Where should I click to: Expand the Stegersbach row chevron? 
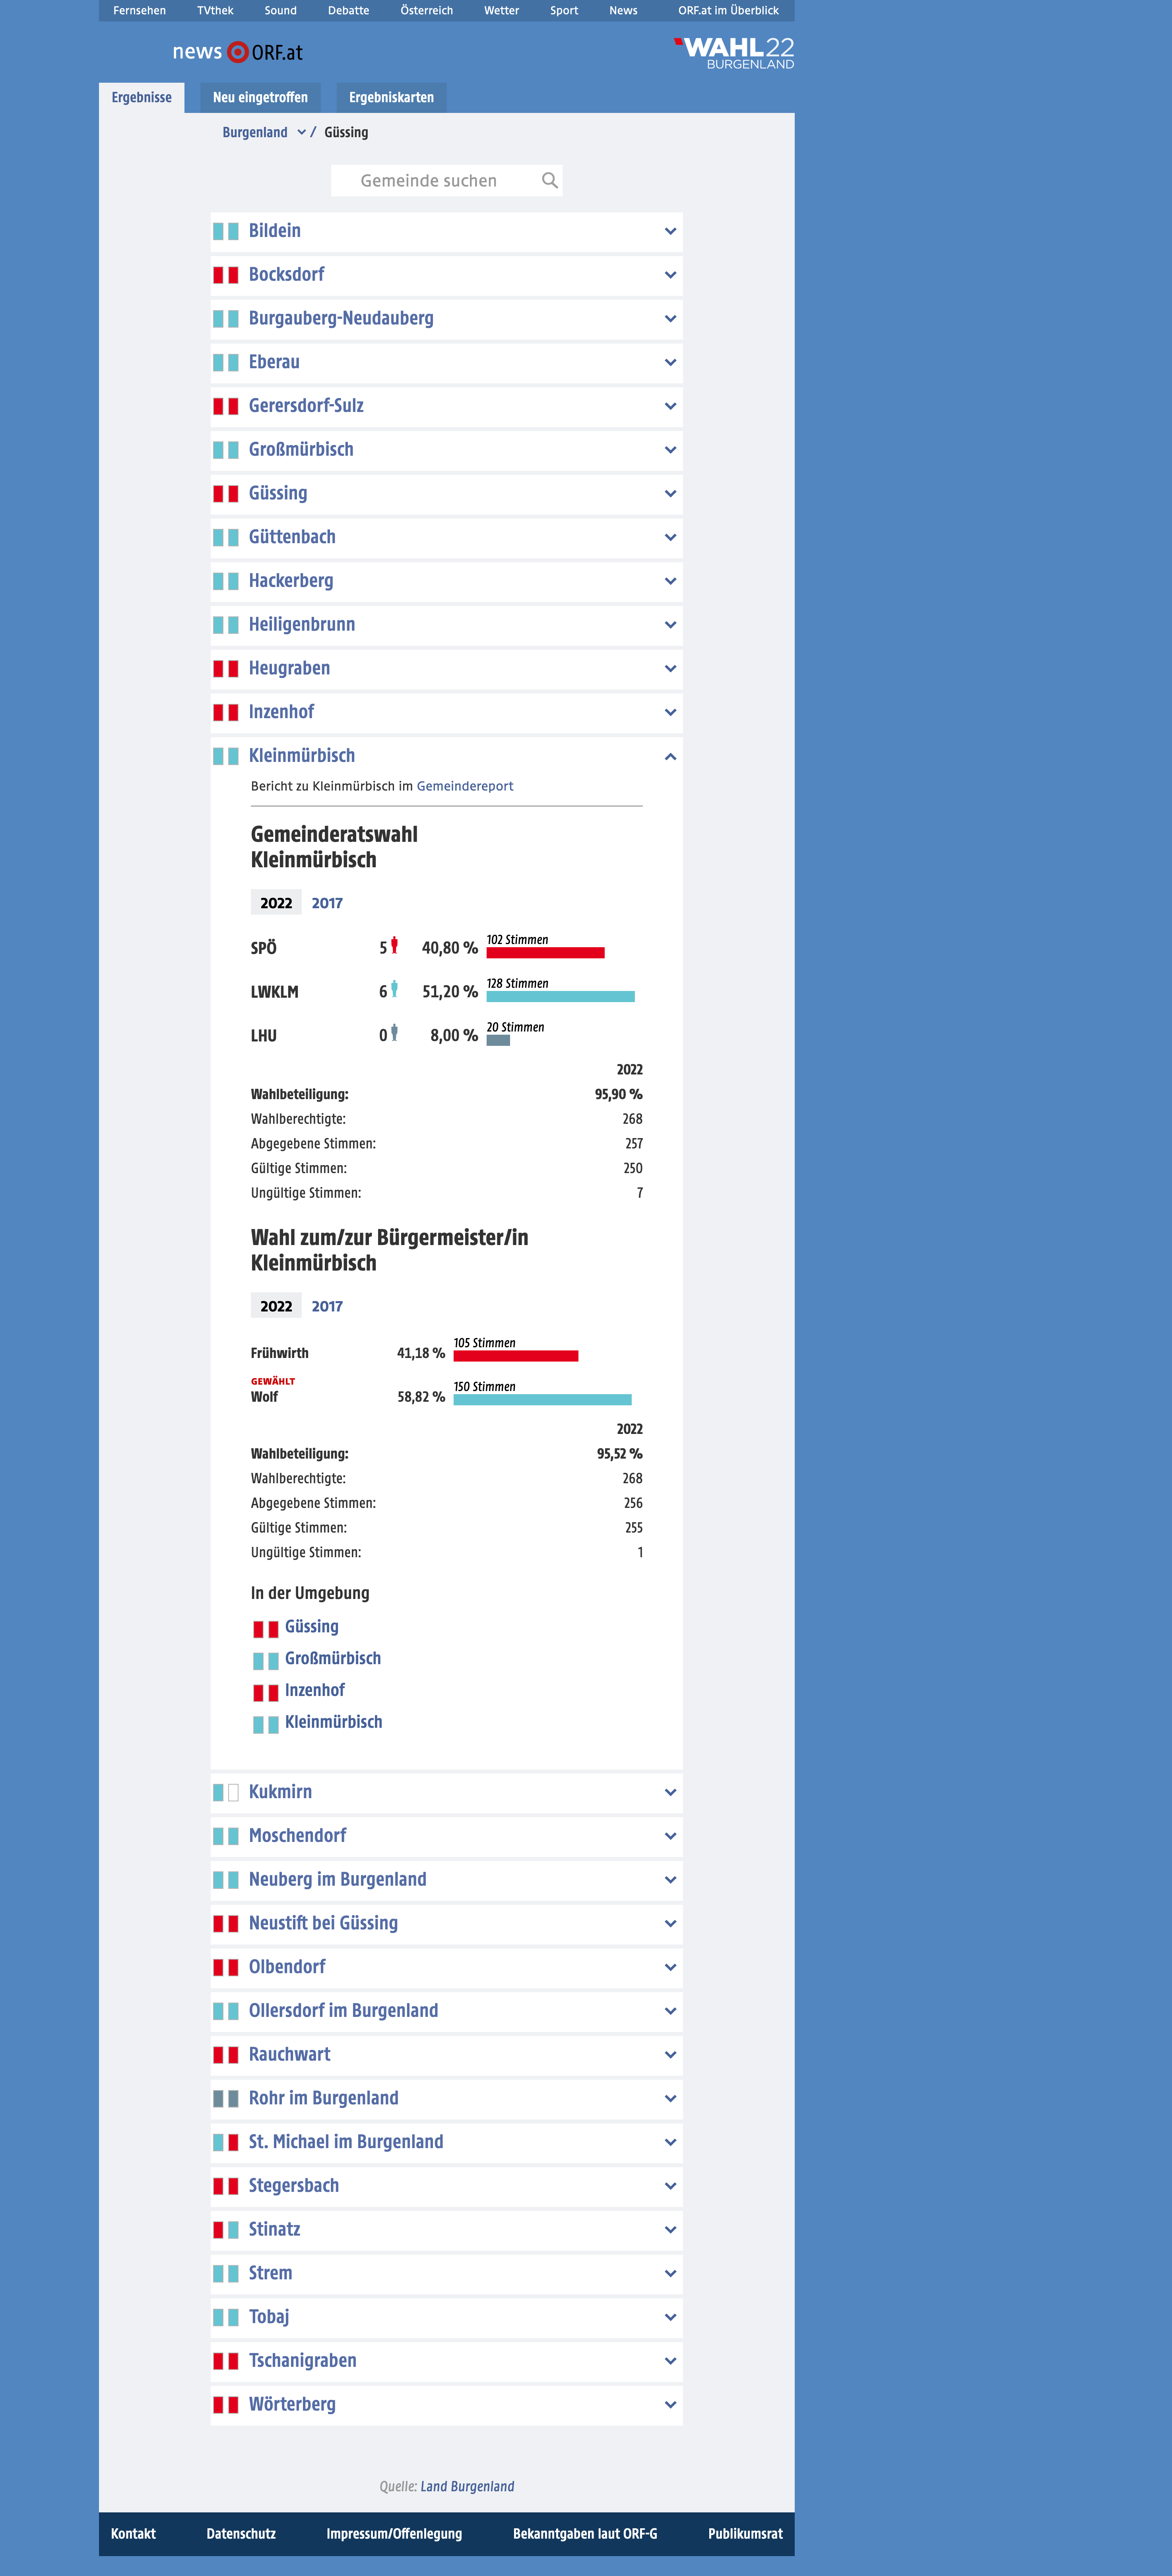(x=670, y=2186)
